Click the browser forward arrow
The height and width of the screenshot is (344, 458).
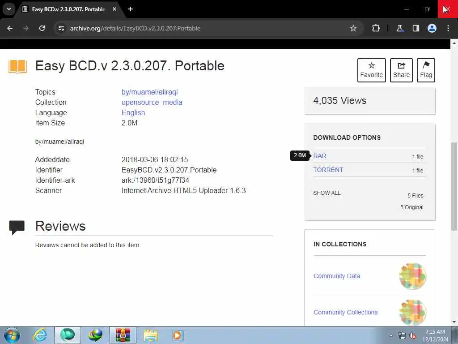25,28
